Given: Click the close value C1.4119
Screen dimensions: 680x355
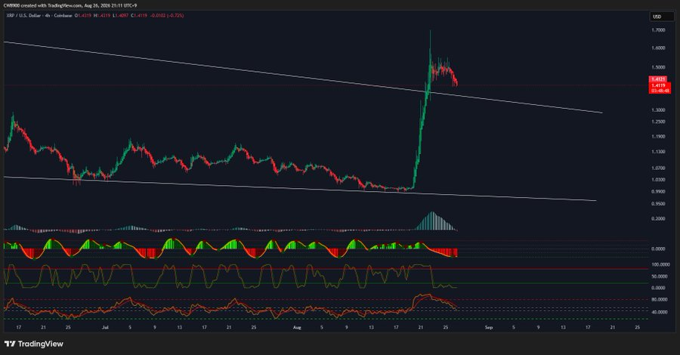Looking at the screenshot, I should coord(140,16).
